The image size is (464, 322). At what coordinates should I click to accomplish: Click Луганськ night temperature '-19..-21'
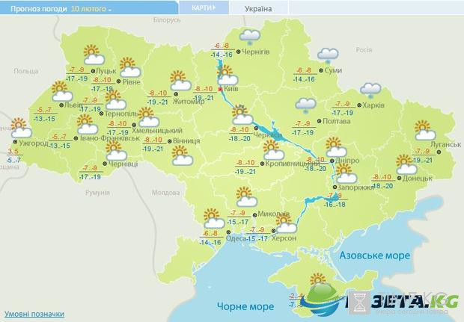(422, 161)
